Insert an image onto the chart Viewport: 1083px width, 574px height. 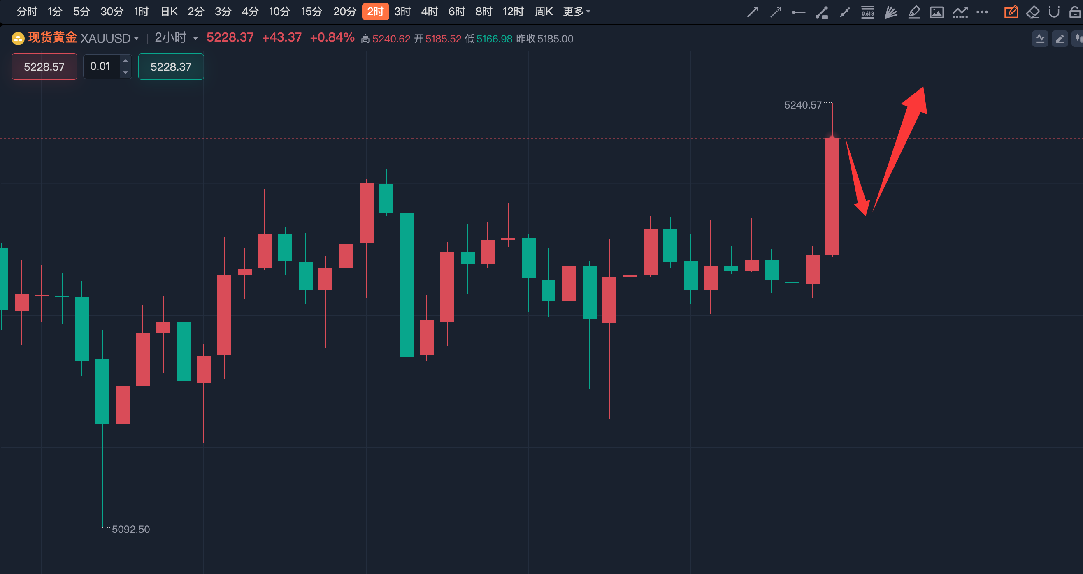[937, 12]
